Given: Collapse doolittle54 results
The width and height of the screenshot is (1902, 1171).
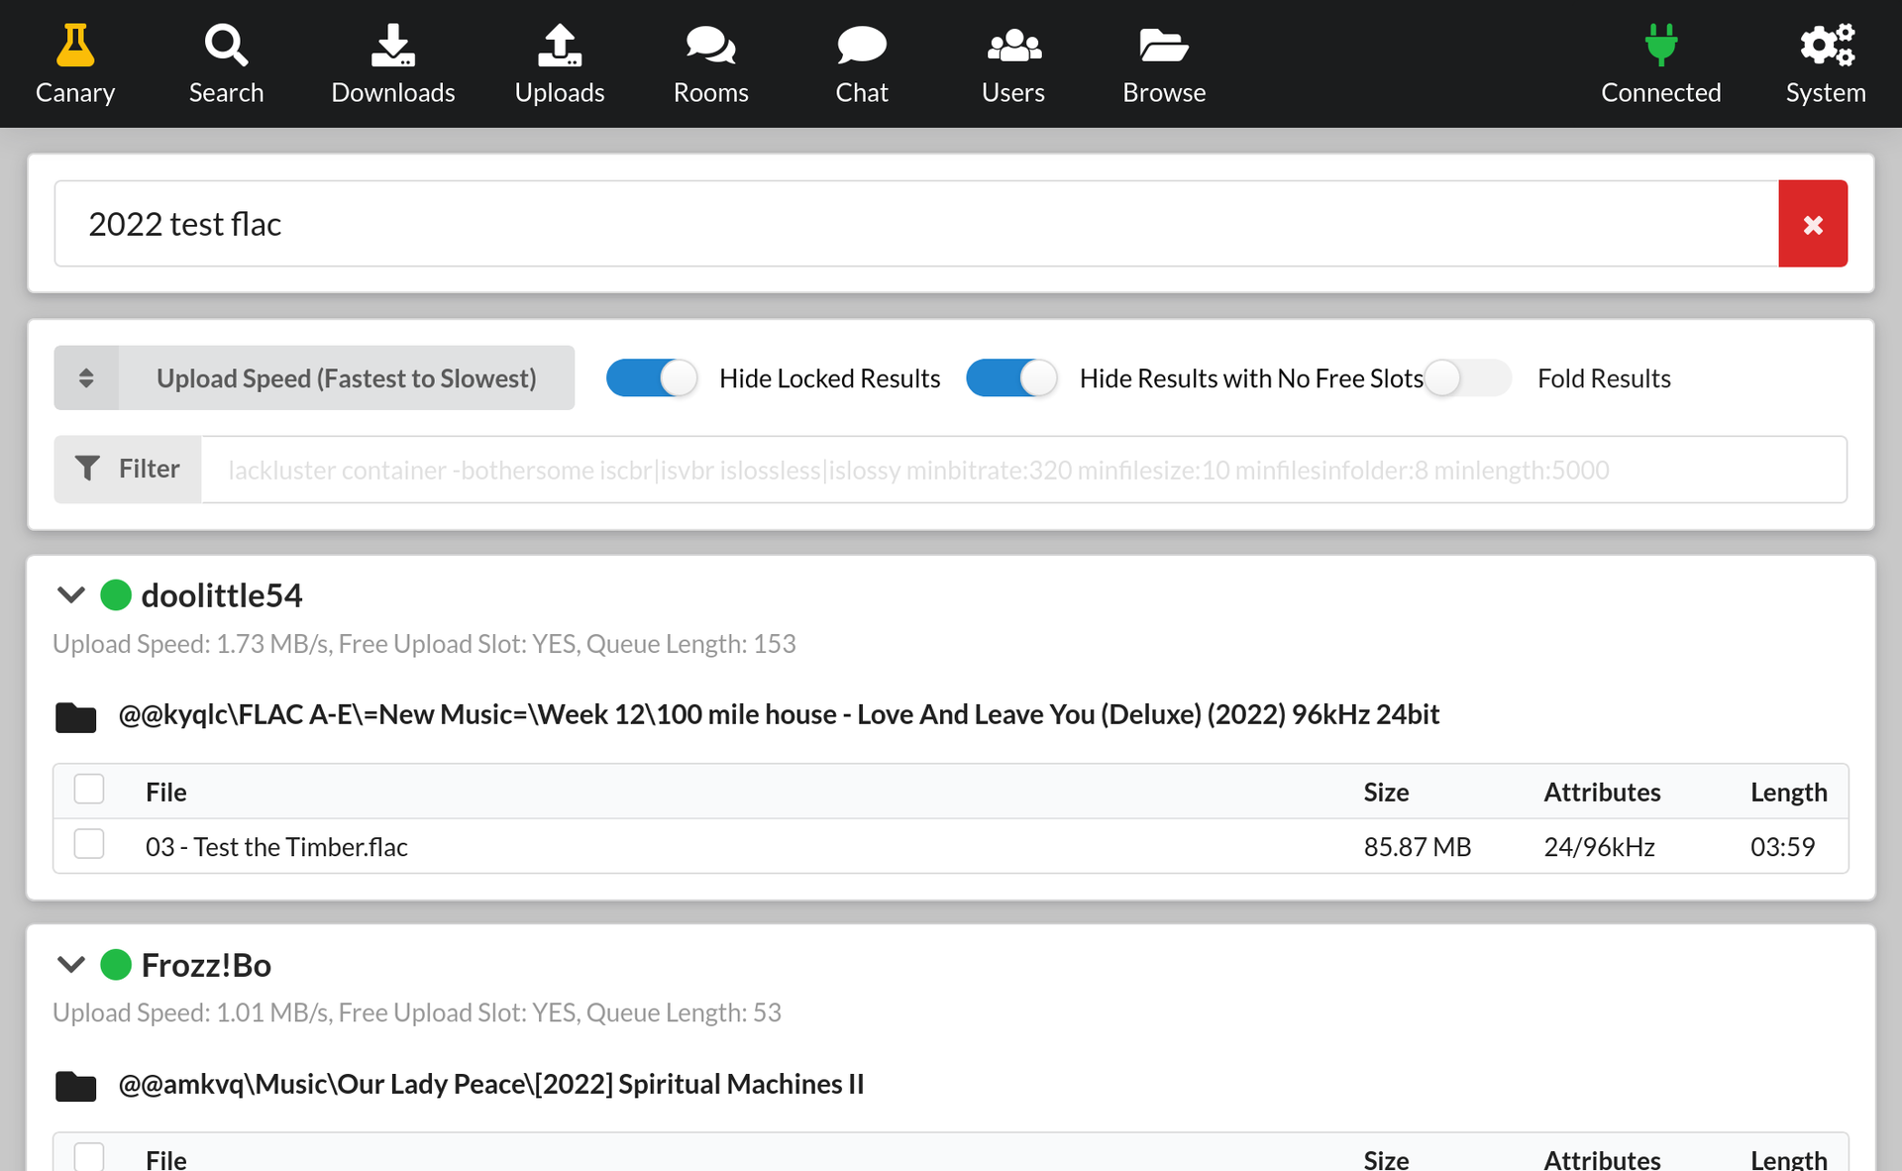Looking at the screenshot, I should point(70,595).
